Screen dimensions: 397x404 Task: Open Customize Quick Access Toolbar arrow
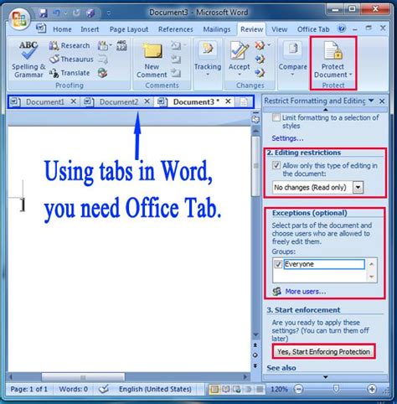(x=109, y=13)
